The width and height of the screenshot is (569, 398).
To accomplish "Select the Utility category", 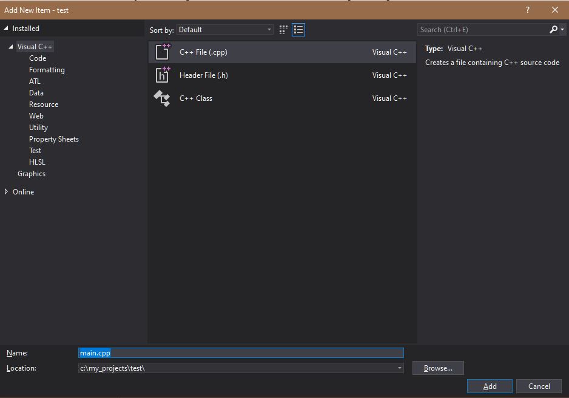I will tap(38, 128).
